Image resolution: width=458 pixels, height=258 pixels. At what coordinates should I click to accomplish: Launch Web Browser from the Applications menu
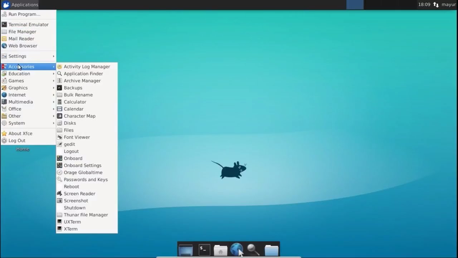click(28, 46)
